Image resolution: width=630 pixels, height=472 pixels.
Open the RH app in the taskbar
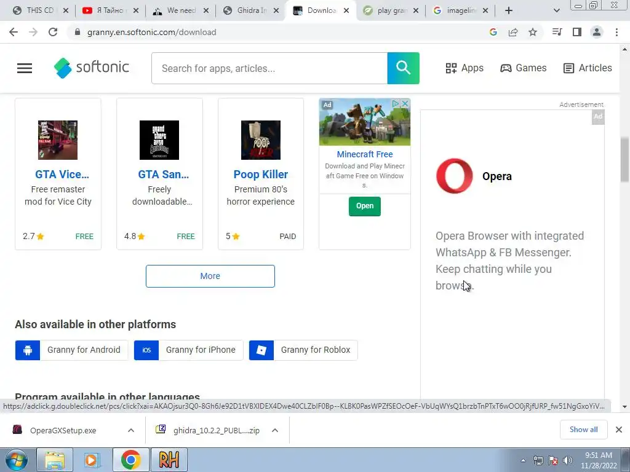click(169, 460)
